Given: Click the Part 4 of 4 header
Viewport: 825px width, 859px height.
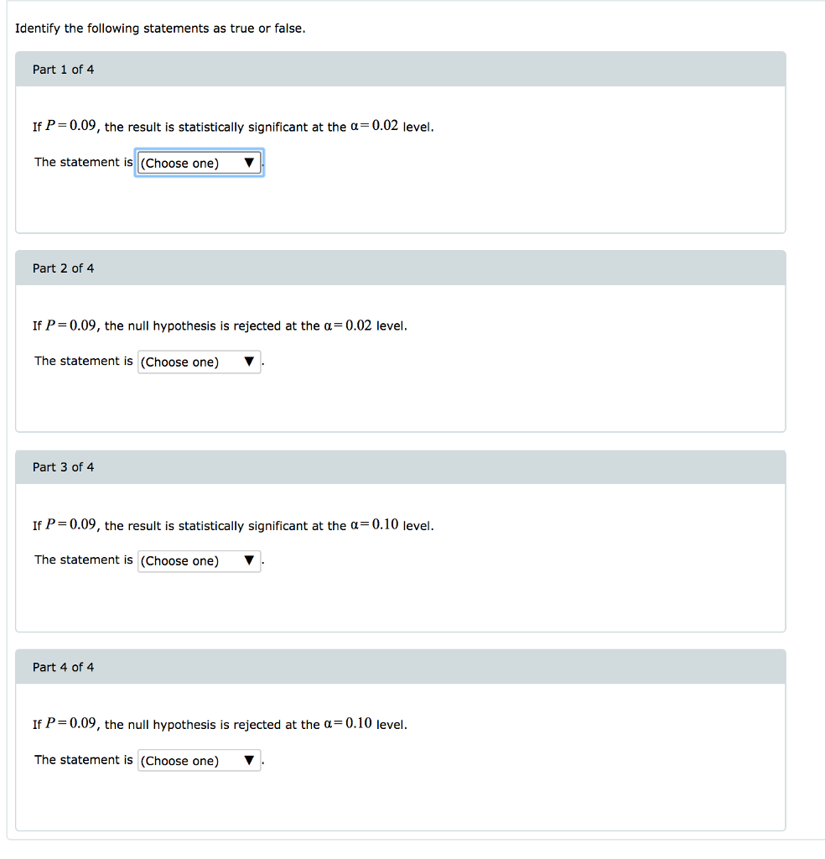Looking at the screenshot, I should (63, 667).
